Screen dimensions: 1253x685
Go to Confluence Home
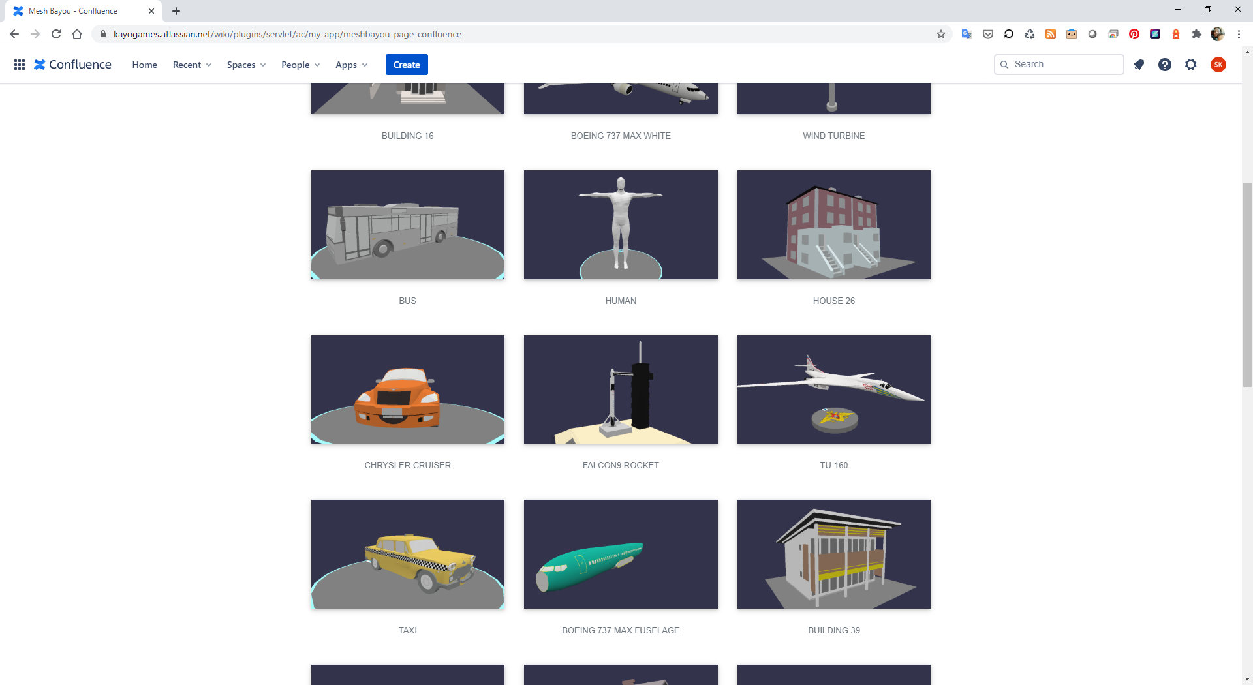145,65
